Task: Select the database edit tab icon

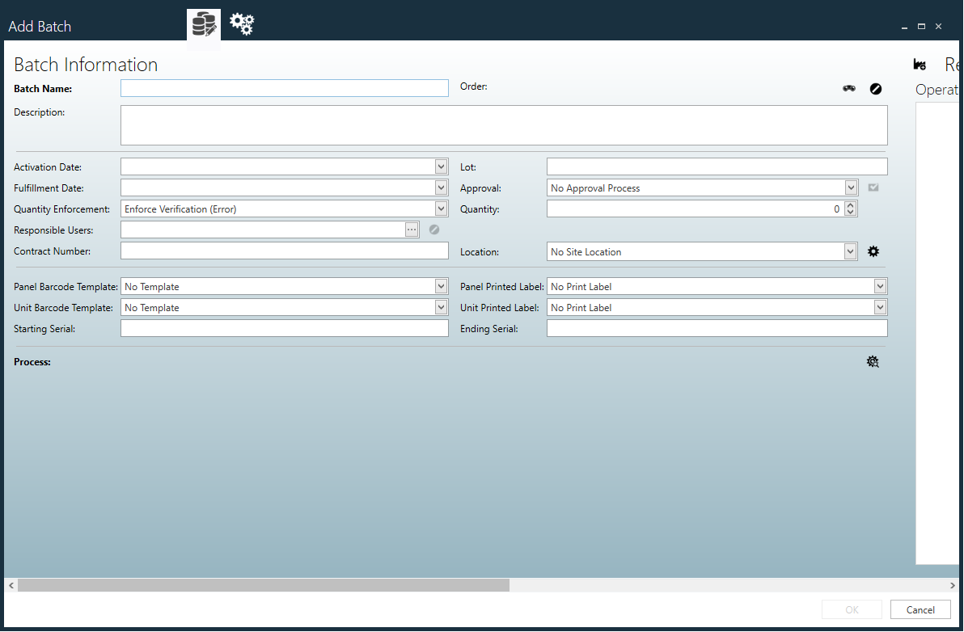Action: point(203,25)
